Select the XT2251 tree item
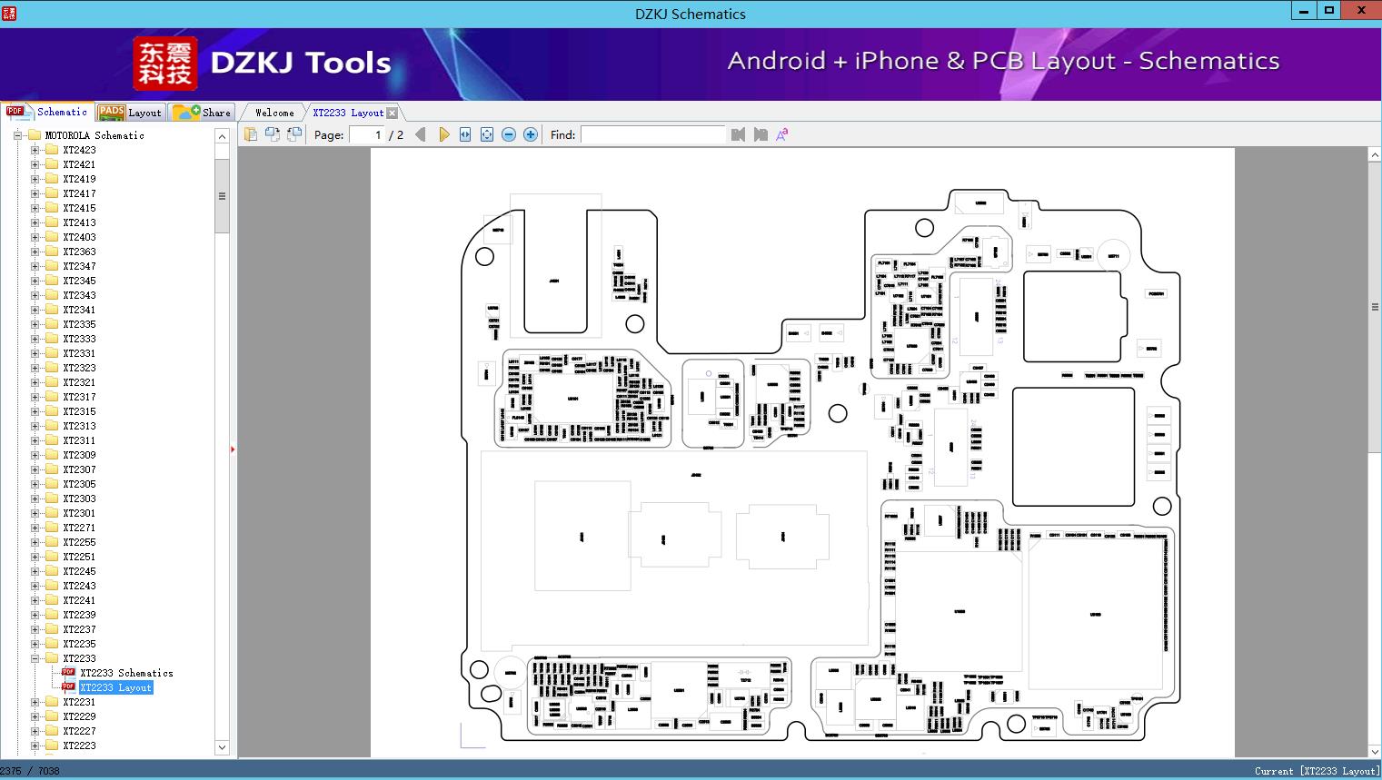Viewport: 1382px width, 780px height. tap(79, 557)
